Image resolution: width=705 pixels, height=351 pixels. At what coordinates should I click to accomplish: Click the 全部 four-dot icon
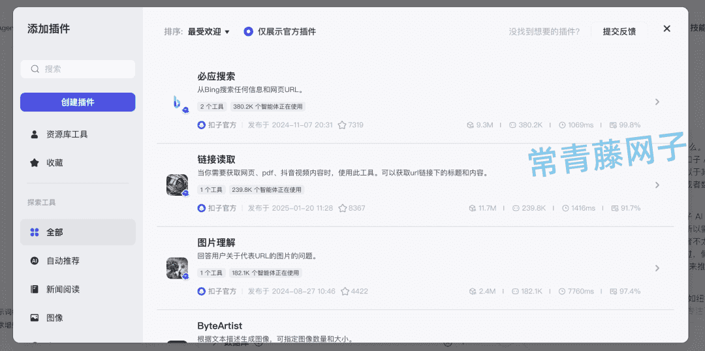pos(35,232)
